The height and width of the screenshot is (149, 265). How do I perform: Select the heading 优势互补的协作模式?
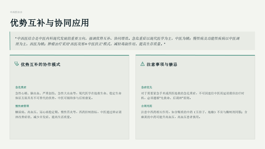pyautogui.click(x=41, y=64)
